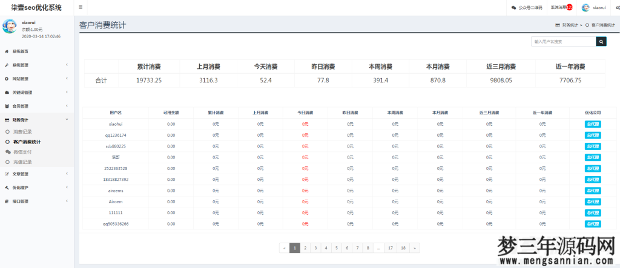
Task: Go to pagination page 18
Action: click(x=403, y=248)
